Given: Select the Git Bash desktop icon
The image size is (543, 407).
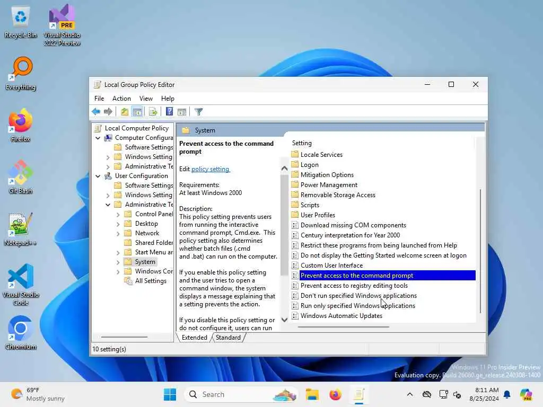Looking at the screenshot, I should [x=21, y=178].
